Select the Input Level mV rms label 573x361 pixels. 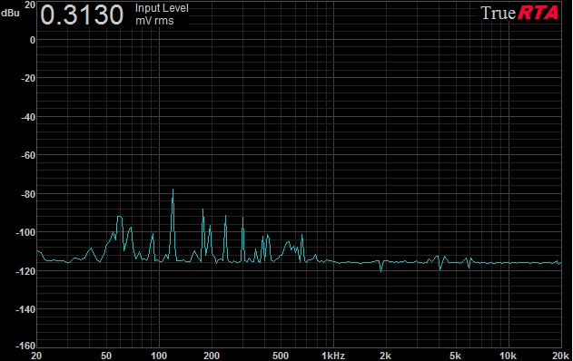point(162,15)
